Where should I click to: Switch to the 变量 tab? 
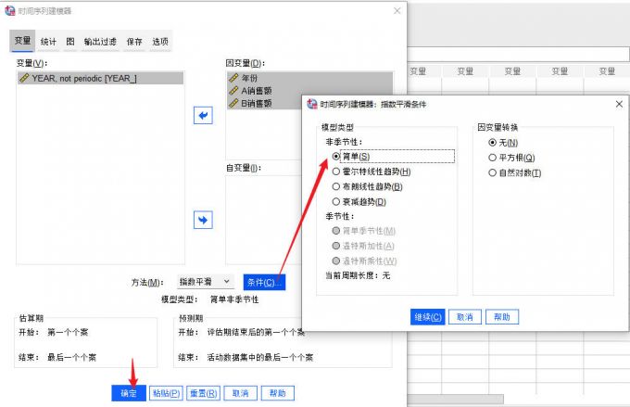22,41
